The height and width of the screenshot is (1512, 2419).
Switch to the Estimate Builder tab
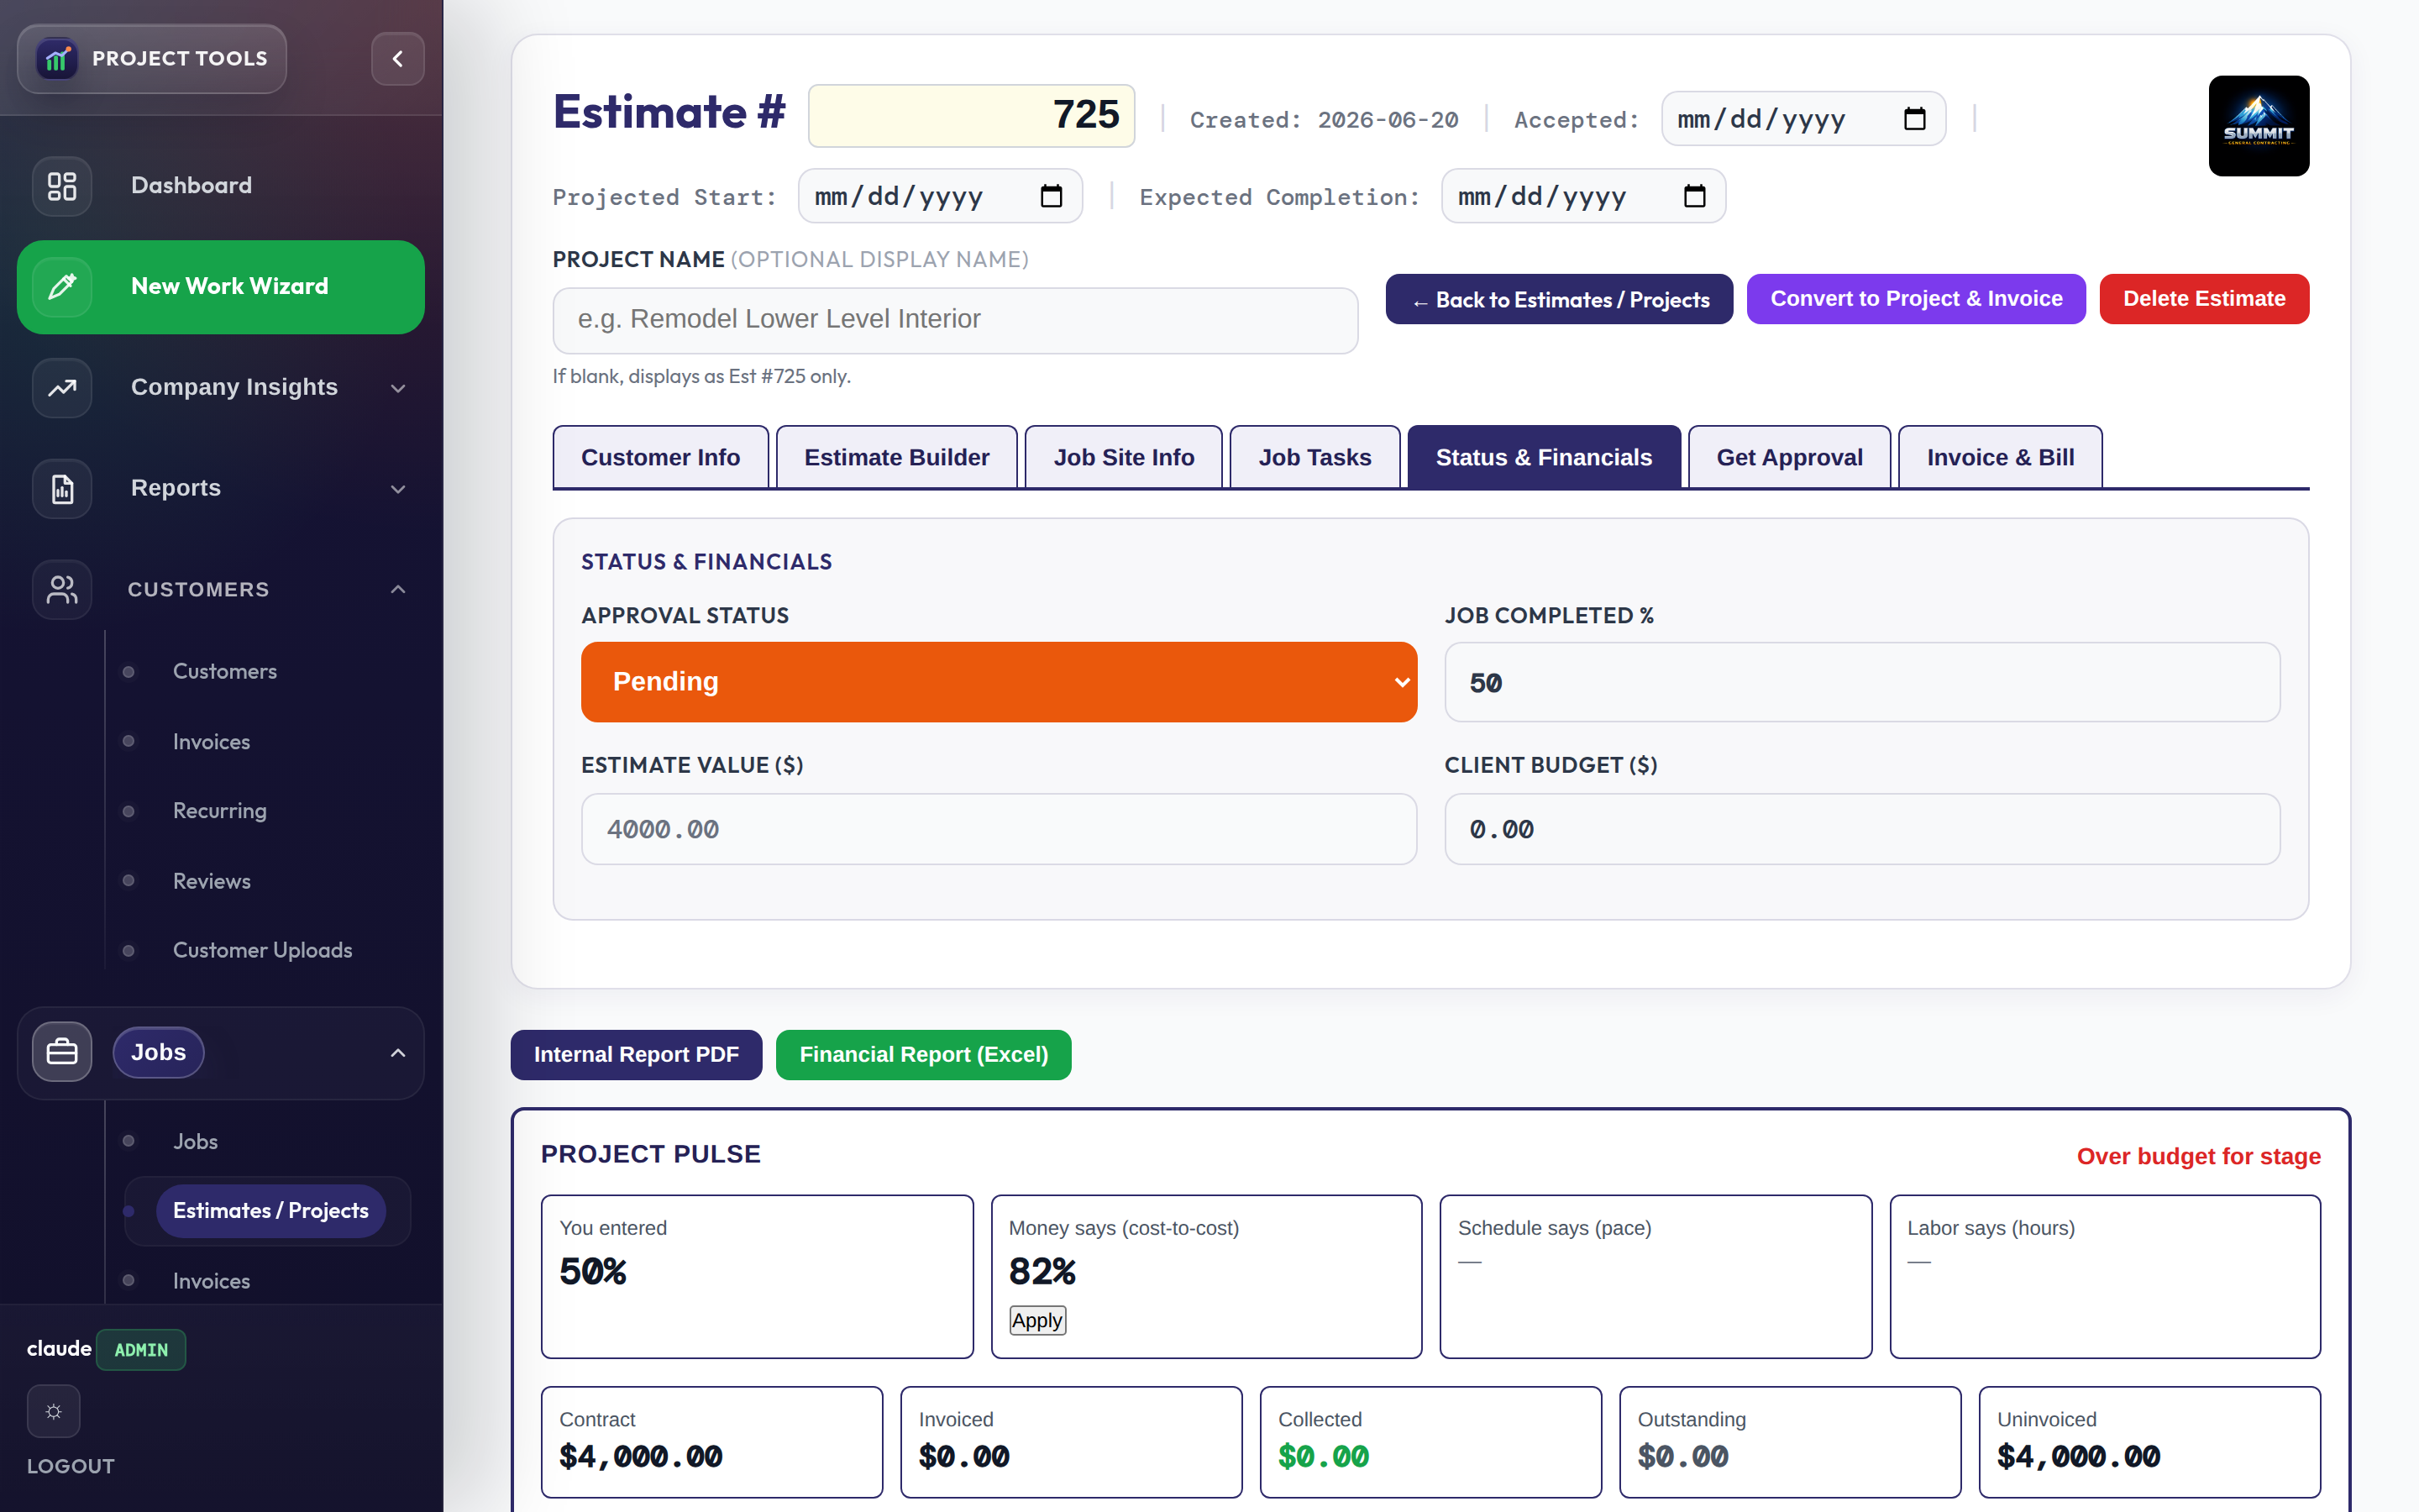pos(897,458)
